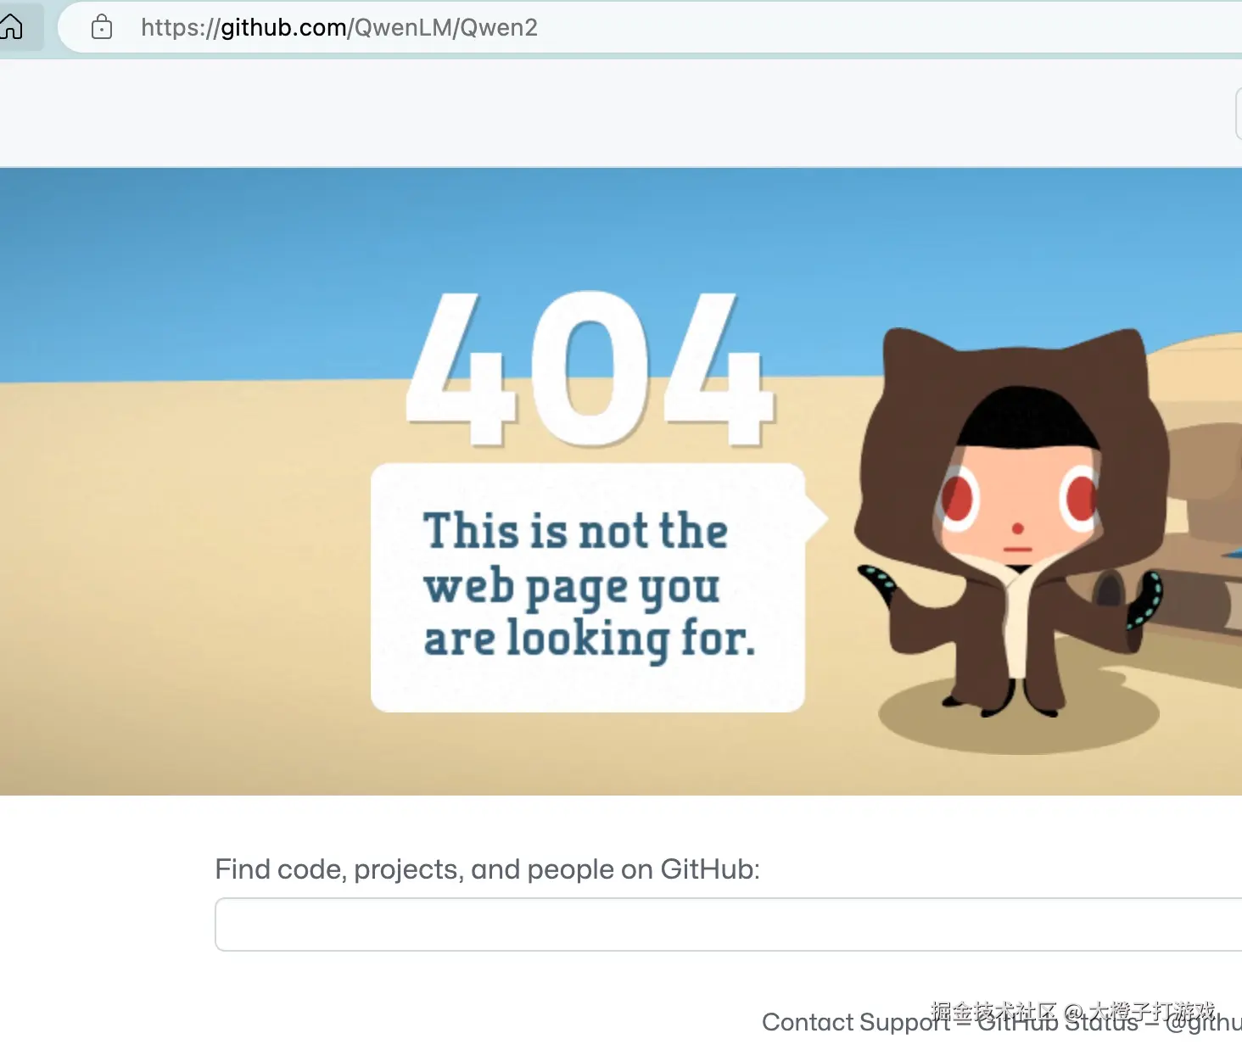Click the large 404 number graphic
This screenshot has height=1050, width=1242.
coord(590,368)
